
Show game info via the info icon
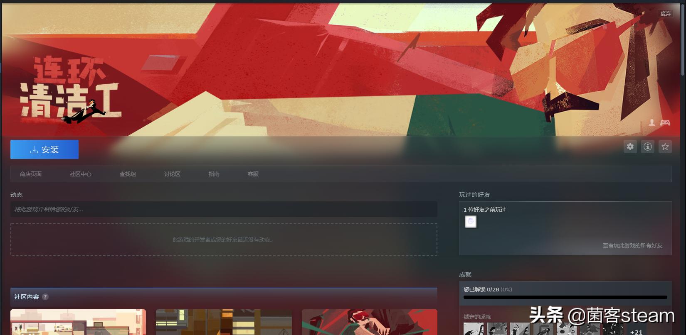[648, 147]
